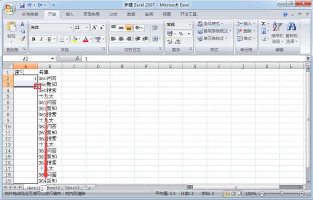Select the Sheet3 worksheet tab
The image size is (313, 200).
(72, 187)
